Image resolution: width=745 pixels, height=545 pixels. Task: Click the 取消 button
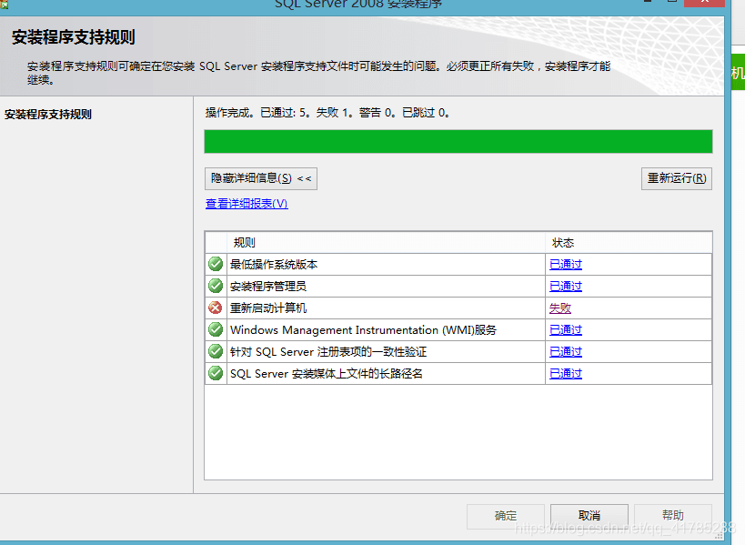[589, 516]
